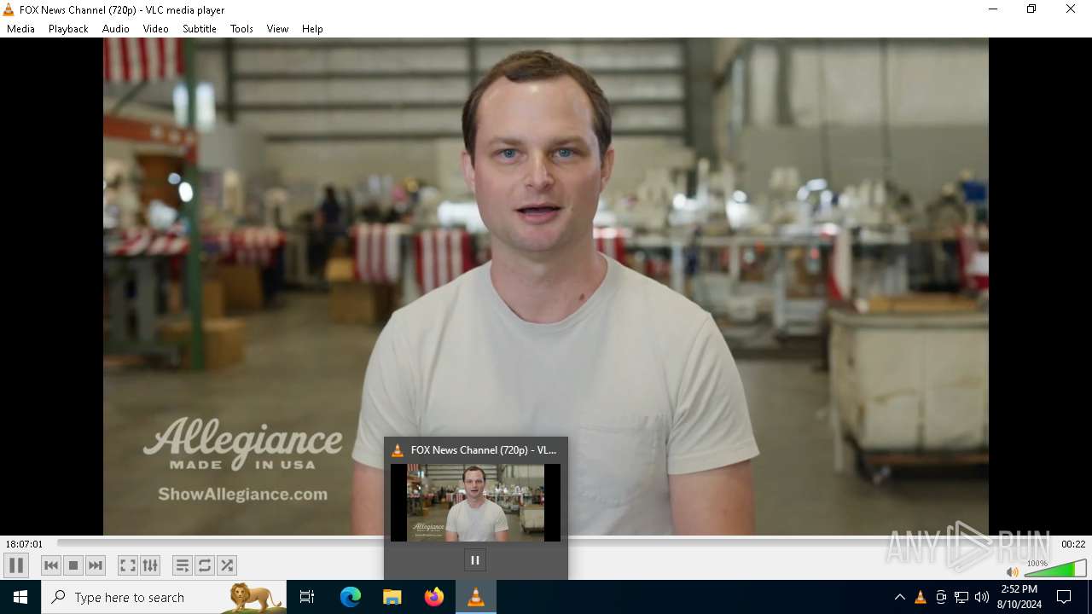Open the notification center

pyautogui.click(x=1064, y=597)
